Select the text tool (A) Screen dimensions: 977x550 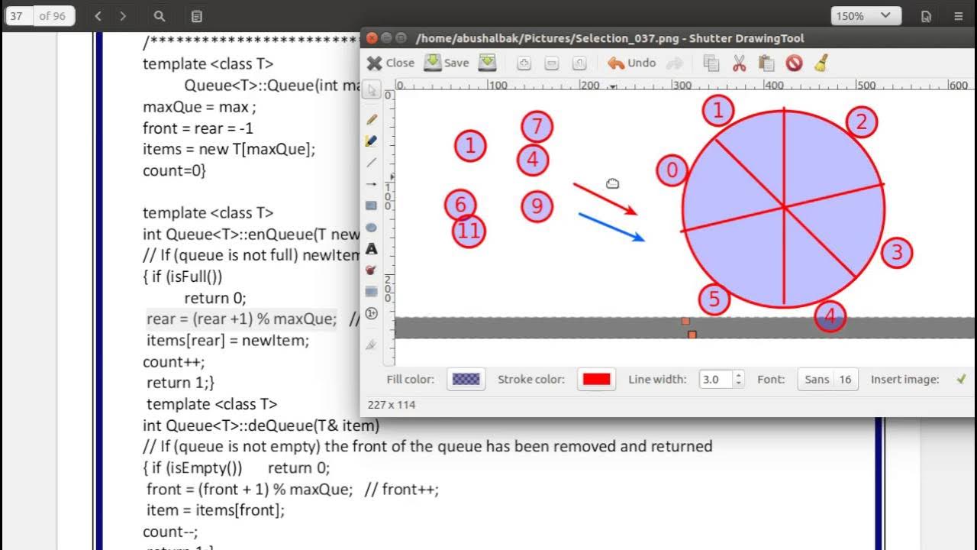(372, 249)
